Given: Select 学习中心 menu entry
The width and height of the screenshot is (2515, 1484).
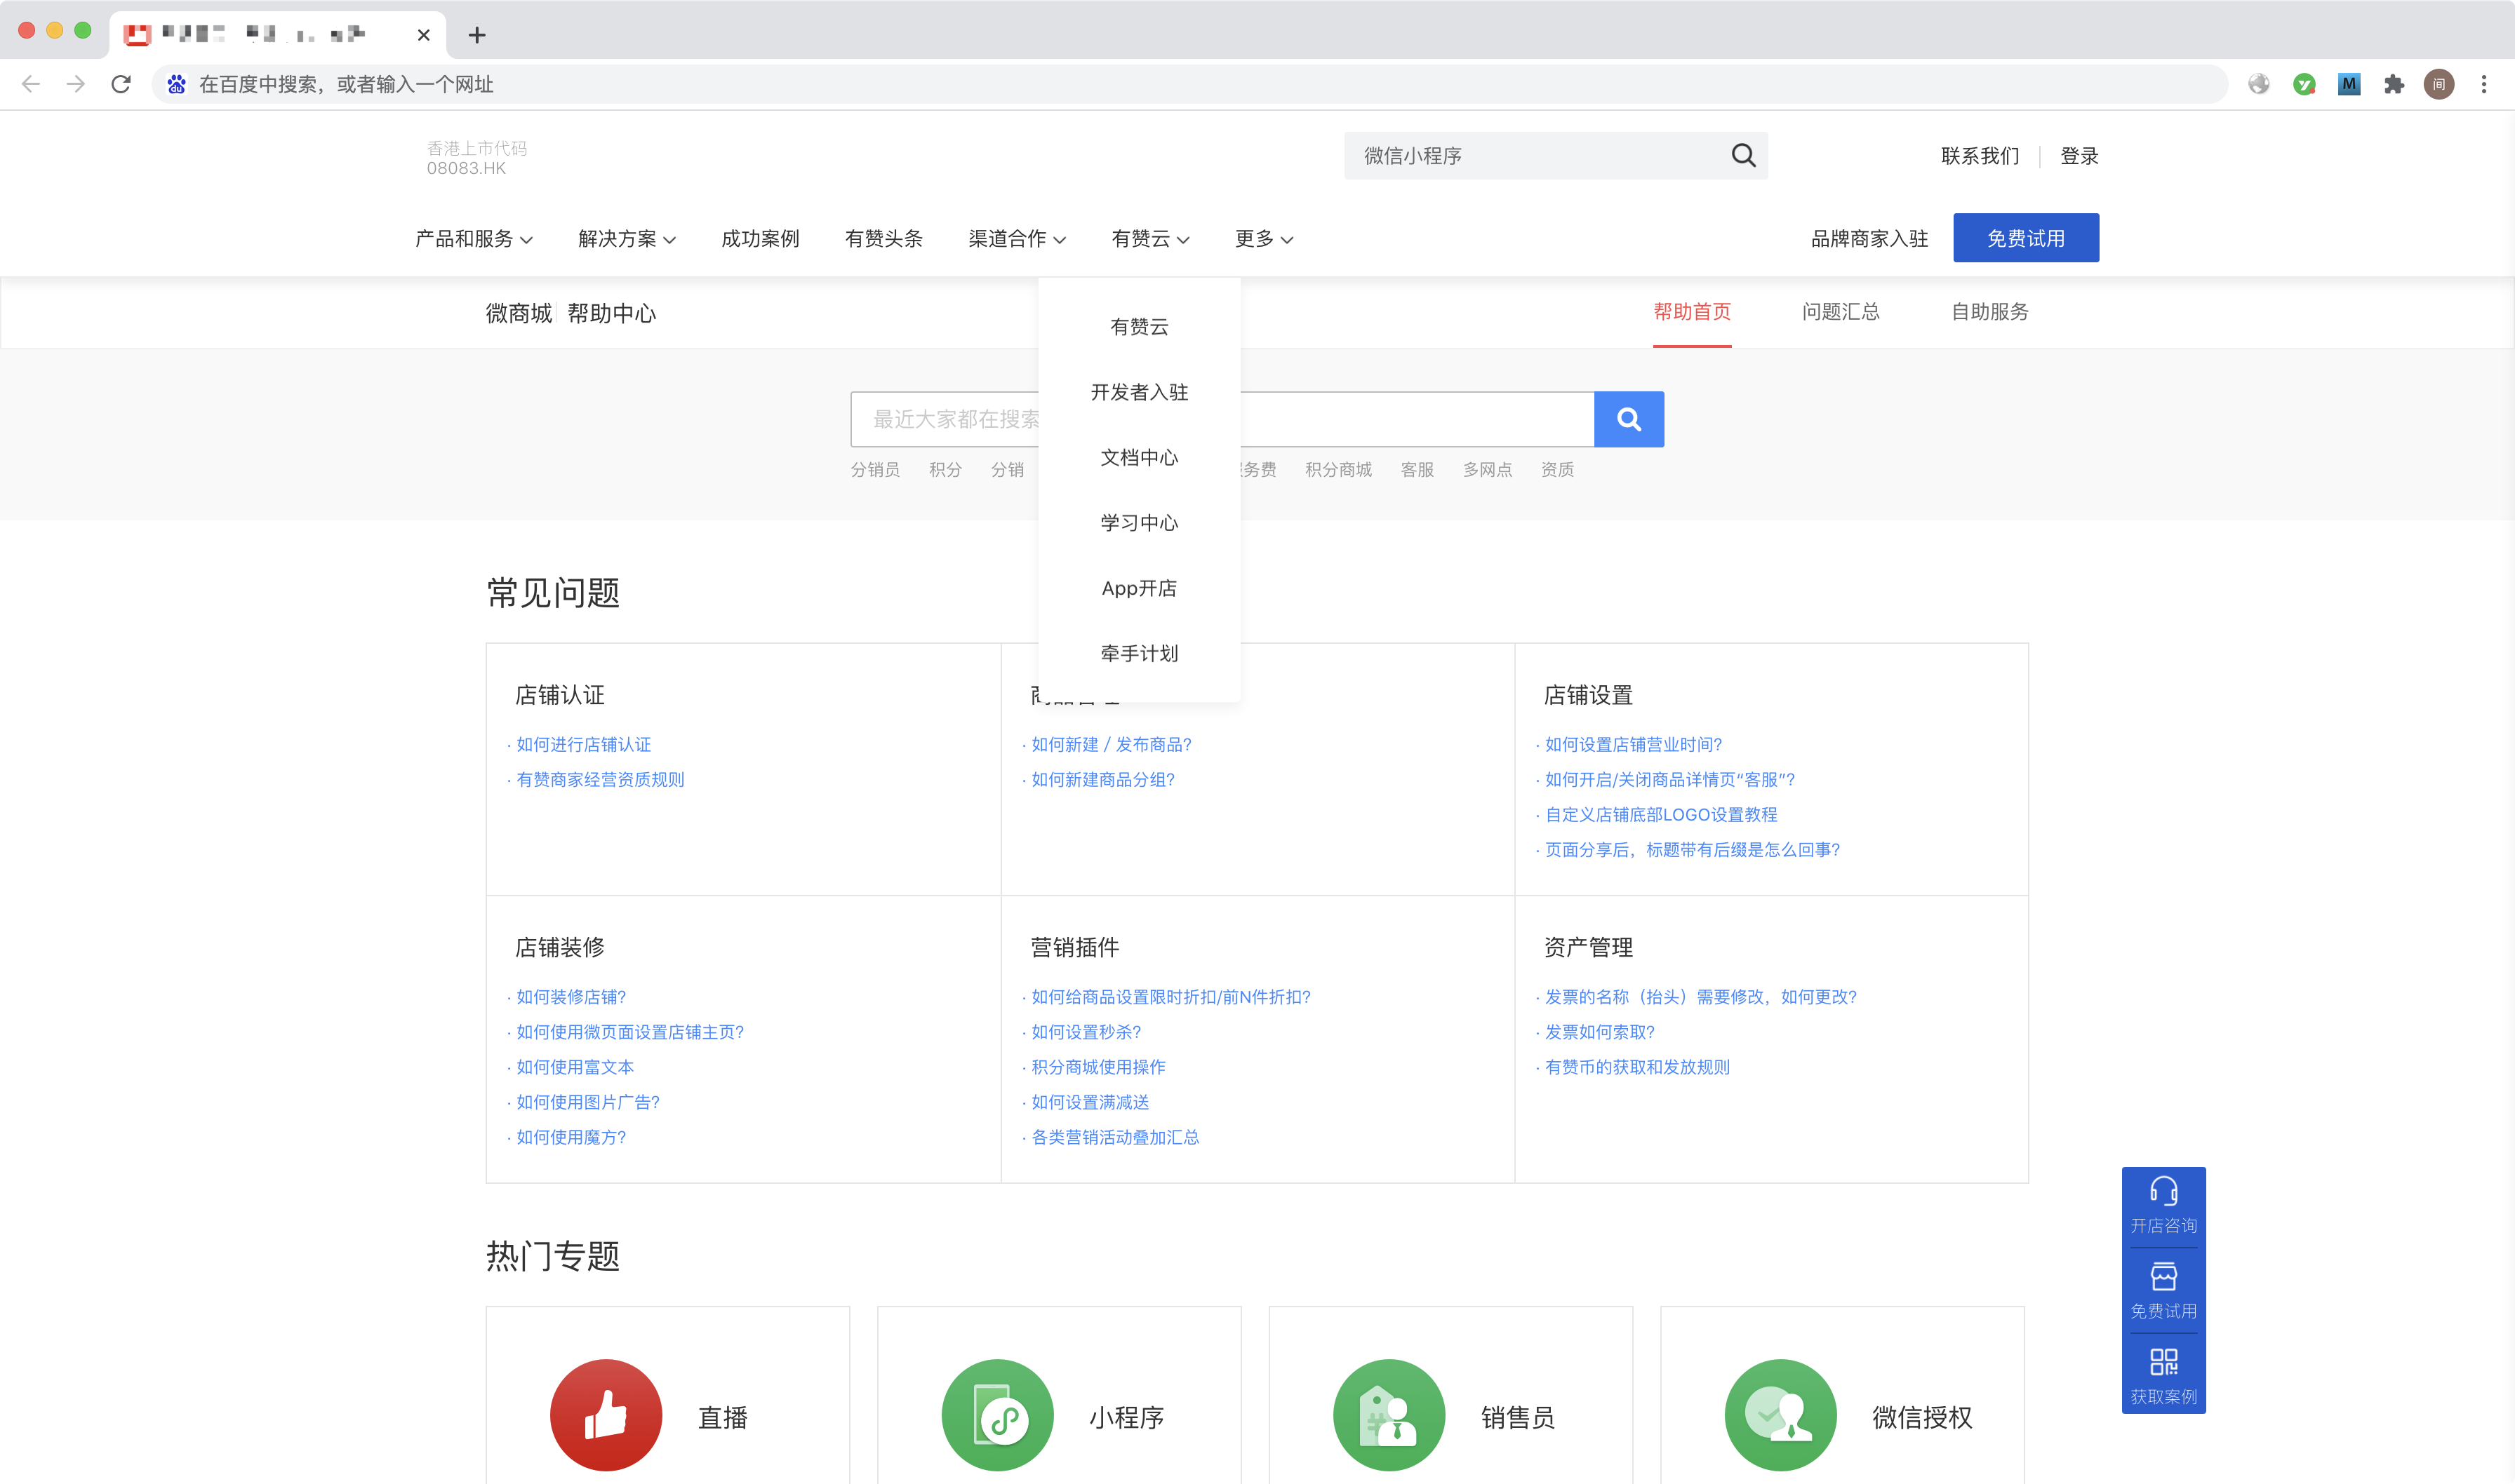Looking at the screenshot, I should coord(1140,523).
